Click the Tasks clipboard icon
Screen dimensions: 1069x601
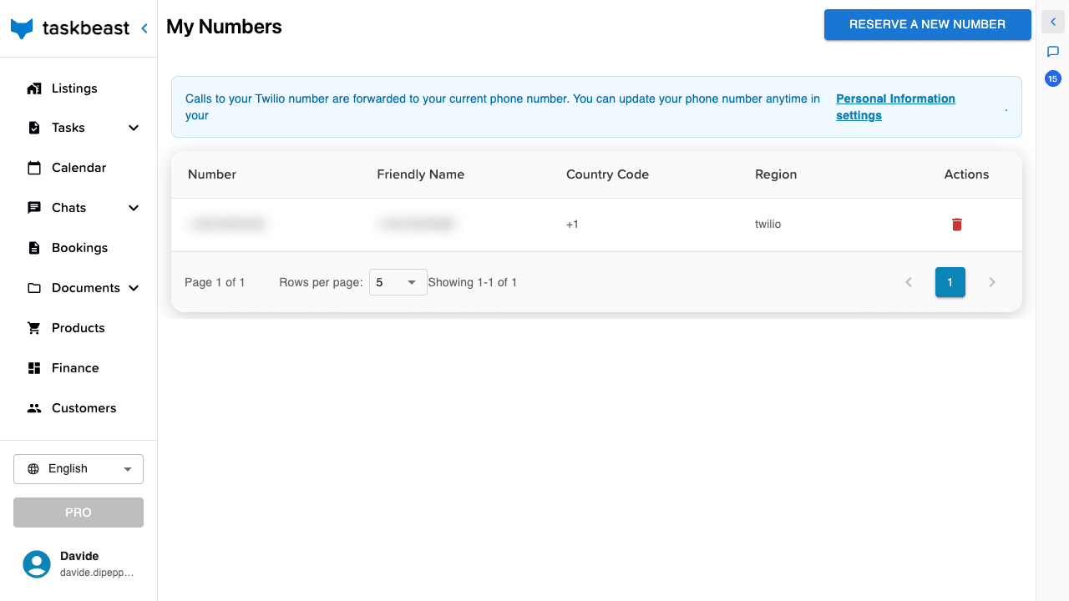34,128
